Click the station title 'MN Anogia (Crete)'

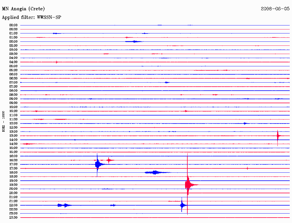pos(23,9)
